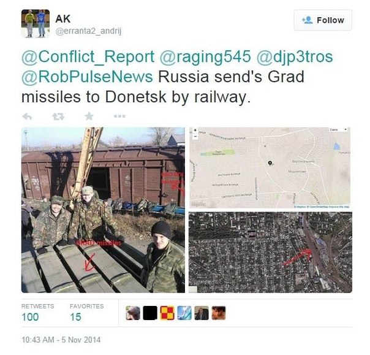The image size is (370, 355).
Task: Click the red and yellow checkered avatar
Action: 167,313
